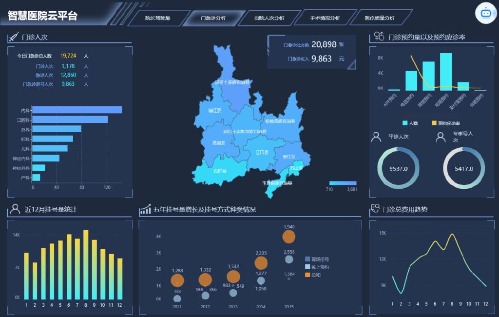Hide the 现场挂号 series in legend

point(316,259)
